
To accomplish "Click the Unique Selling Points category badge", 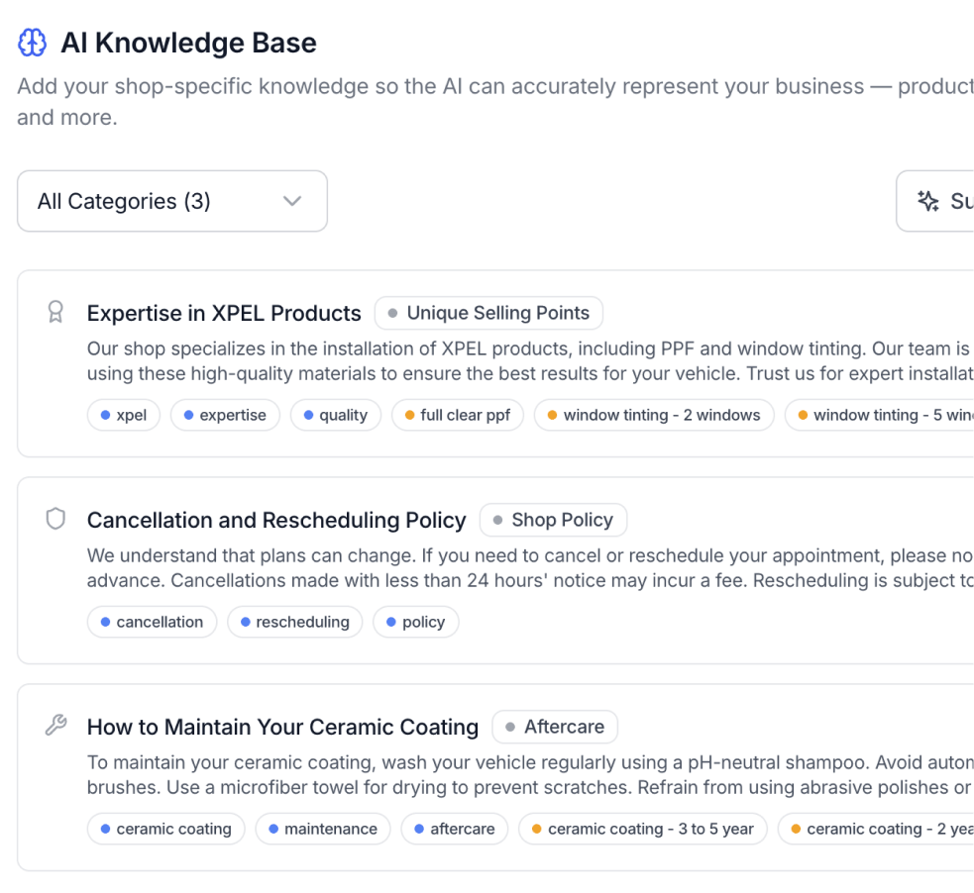I will 488,313.
